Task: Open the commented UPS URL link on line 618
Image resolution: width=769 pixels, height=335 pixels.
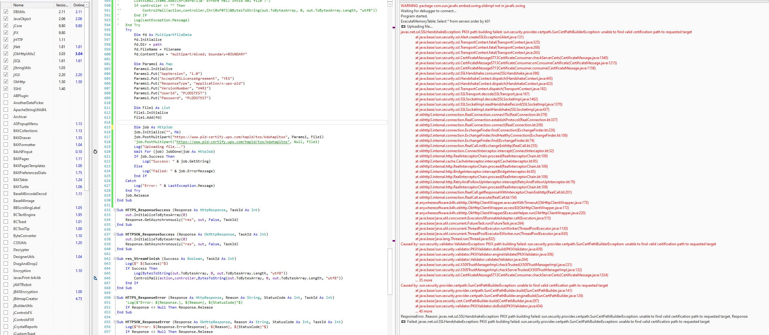Action: click(x=233, y=142)
